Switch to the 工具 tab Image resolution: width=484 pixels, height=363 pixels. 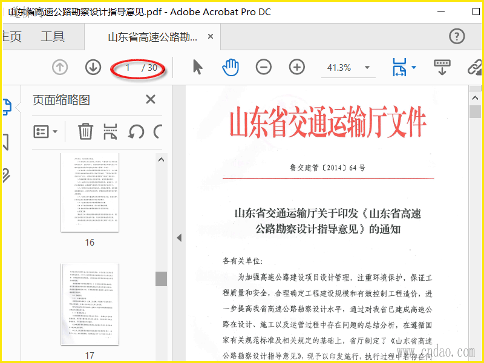click(53, 36)
